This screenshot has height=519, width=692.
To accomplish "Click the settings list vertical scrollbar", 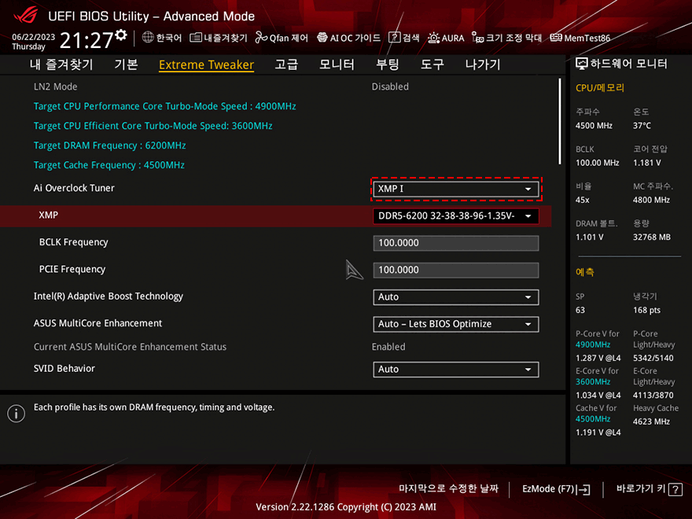I will click(560, 121).
